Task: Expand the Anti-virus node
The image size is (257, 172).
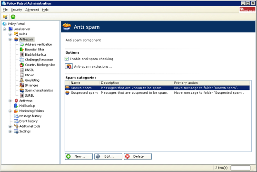Action: click(x=10, y=101)
